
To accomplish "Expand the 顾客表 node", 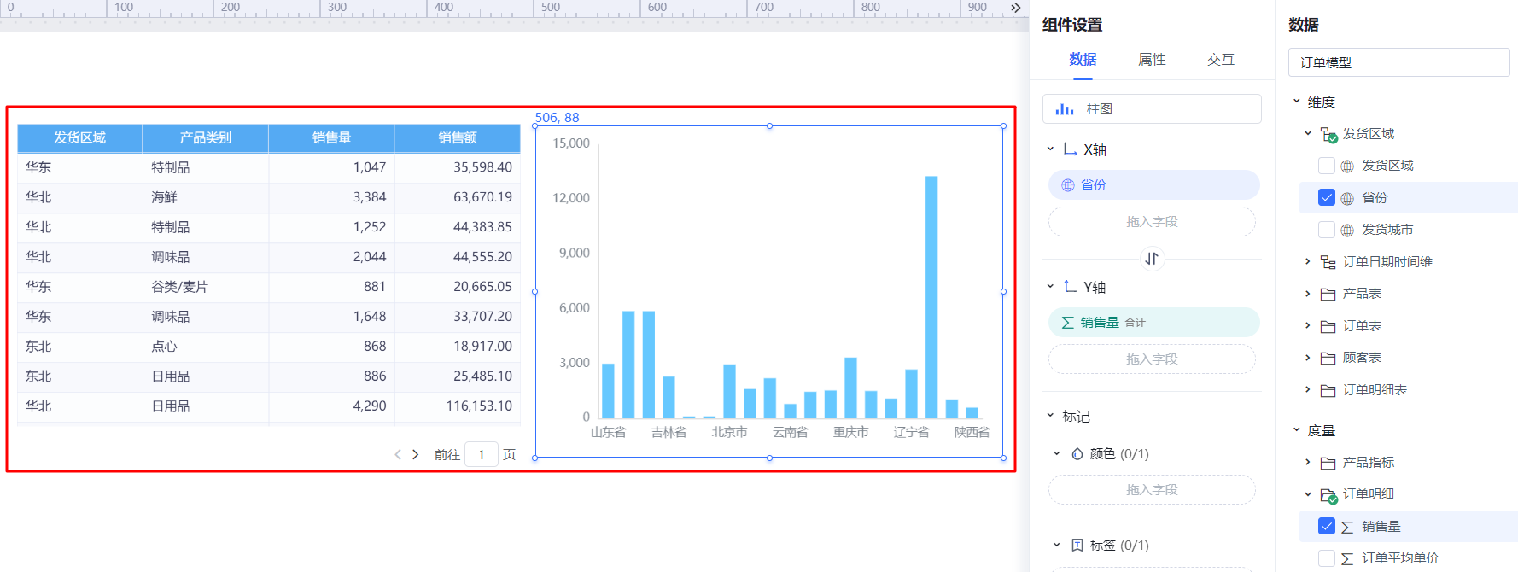I will tap(1308, 358).
